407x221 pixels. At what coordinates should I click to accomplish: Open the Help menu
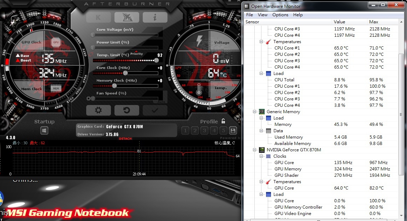(298, 15)
